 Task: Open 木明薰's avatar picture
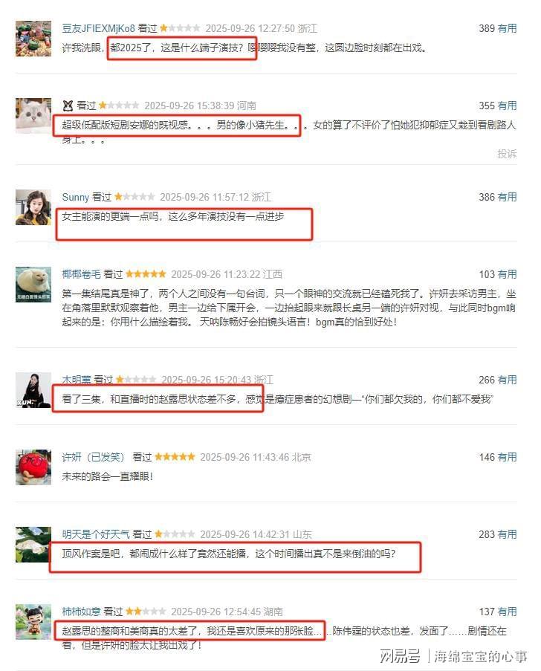[33, 390]
